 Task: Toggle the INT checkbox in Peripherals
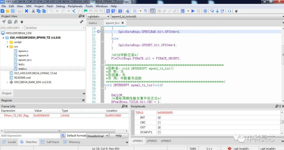point(159,118)
